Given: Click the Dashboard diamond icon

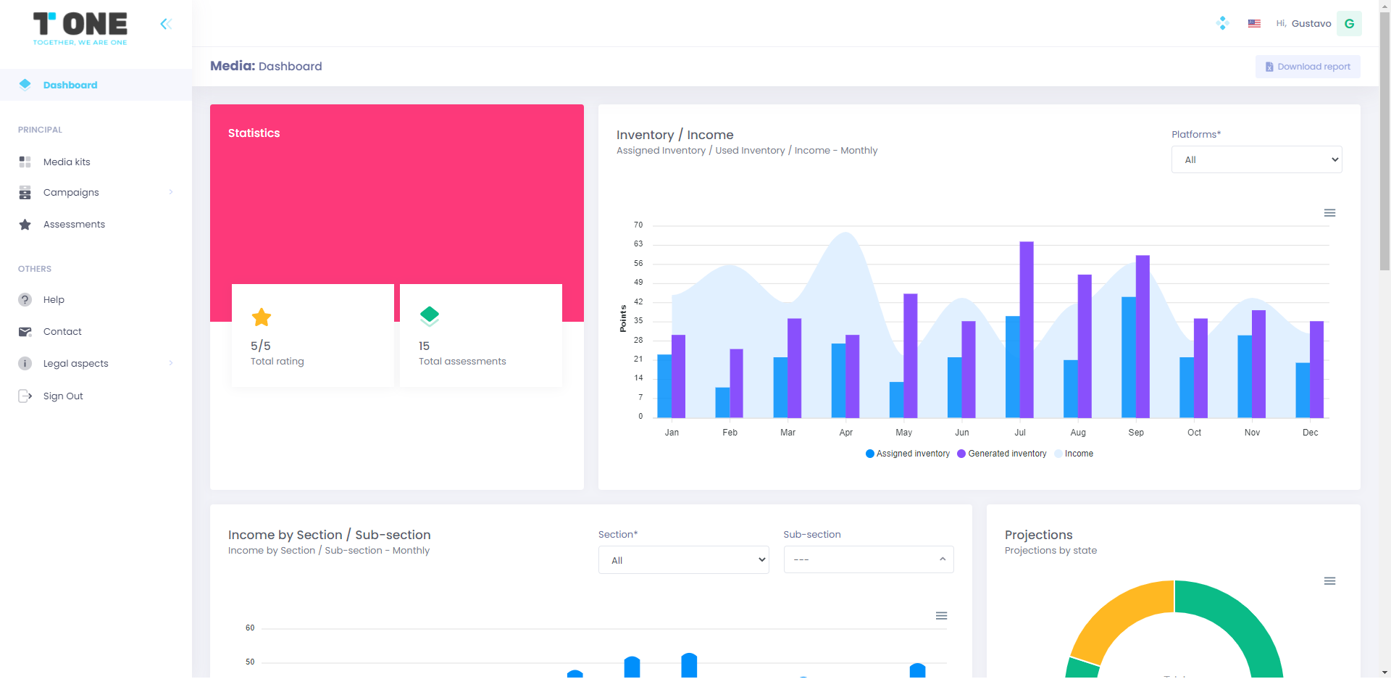Looking at the screenshot, I should [25, 85].
